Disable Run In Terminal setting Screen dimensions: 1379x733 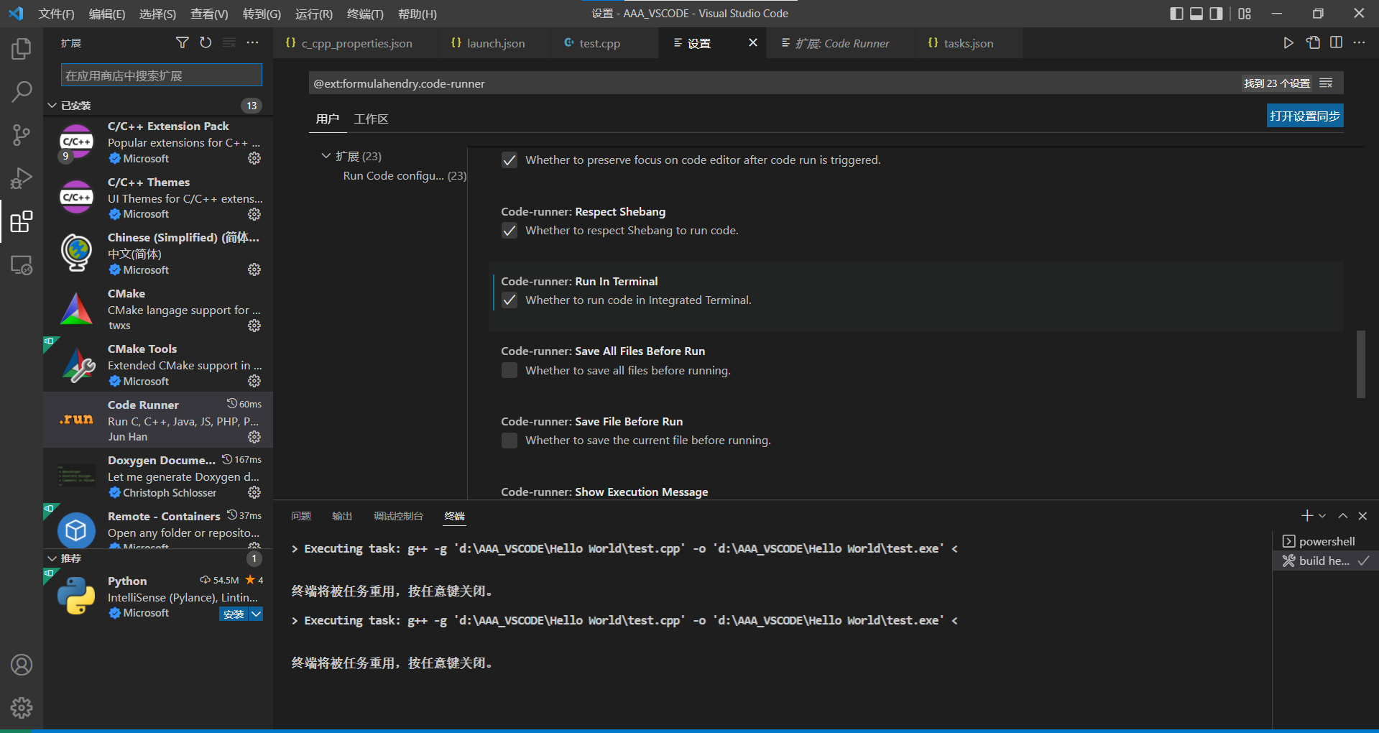click(509, 300)
